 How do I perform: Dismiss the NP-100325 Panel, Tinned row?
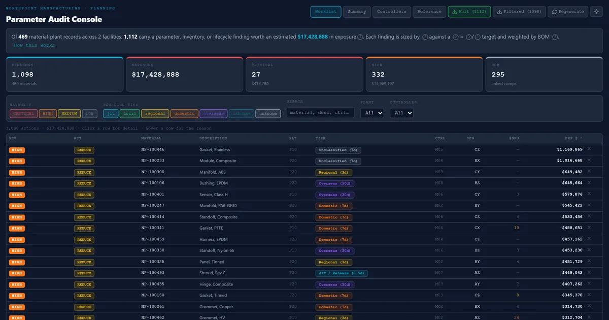[x=589, y=261]
